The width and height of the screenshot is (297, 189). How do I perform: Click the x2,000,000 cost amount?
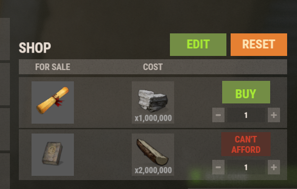[153, 171]
